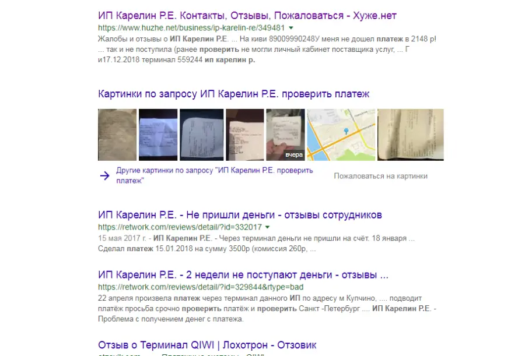
Task: Open the Хуже.нет ИП Карелин result title
Action: (247, 16)
